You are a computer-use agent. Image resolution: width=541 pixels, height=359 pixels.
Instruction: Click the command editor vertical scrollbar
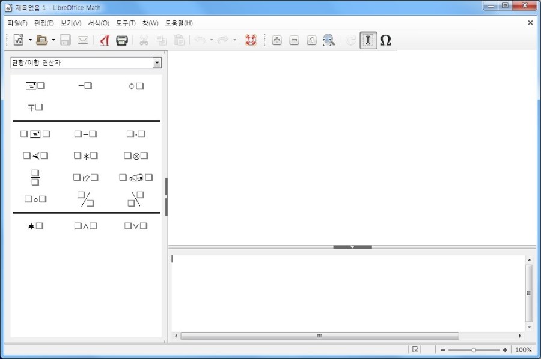click(529, 293)
